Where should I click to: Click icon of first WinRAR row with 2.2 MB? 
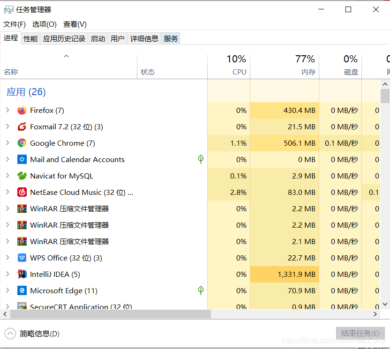pyautogui.click(x=22, y=208)
